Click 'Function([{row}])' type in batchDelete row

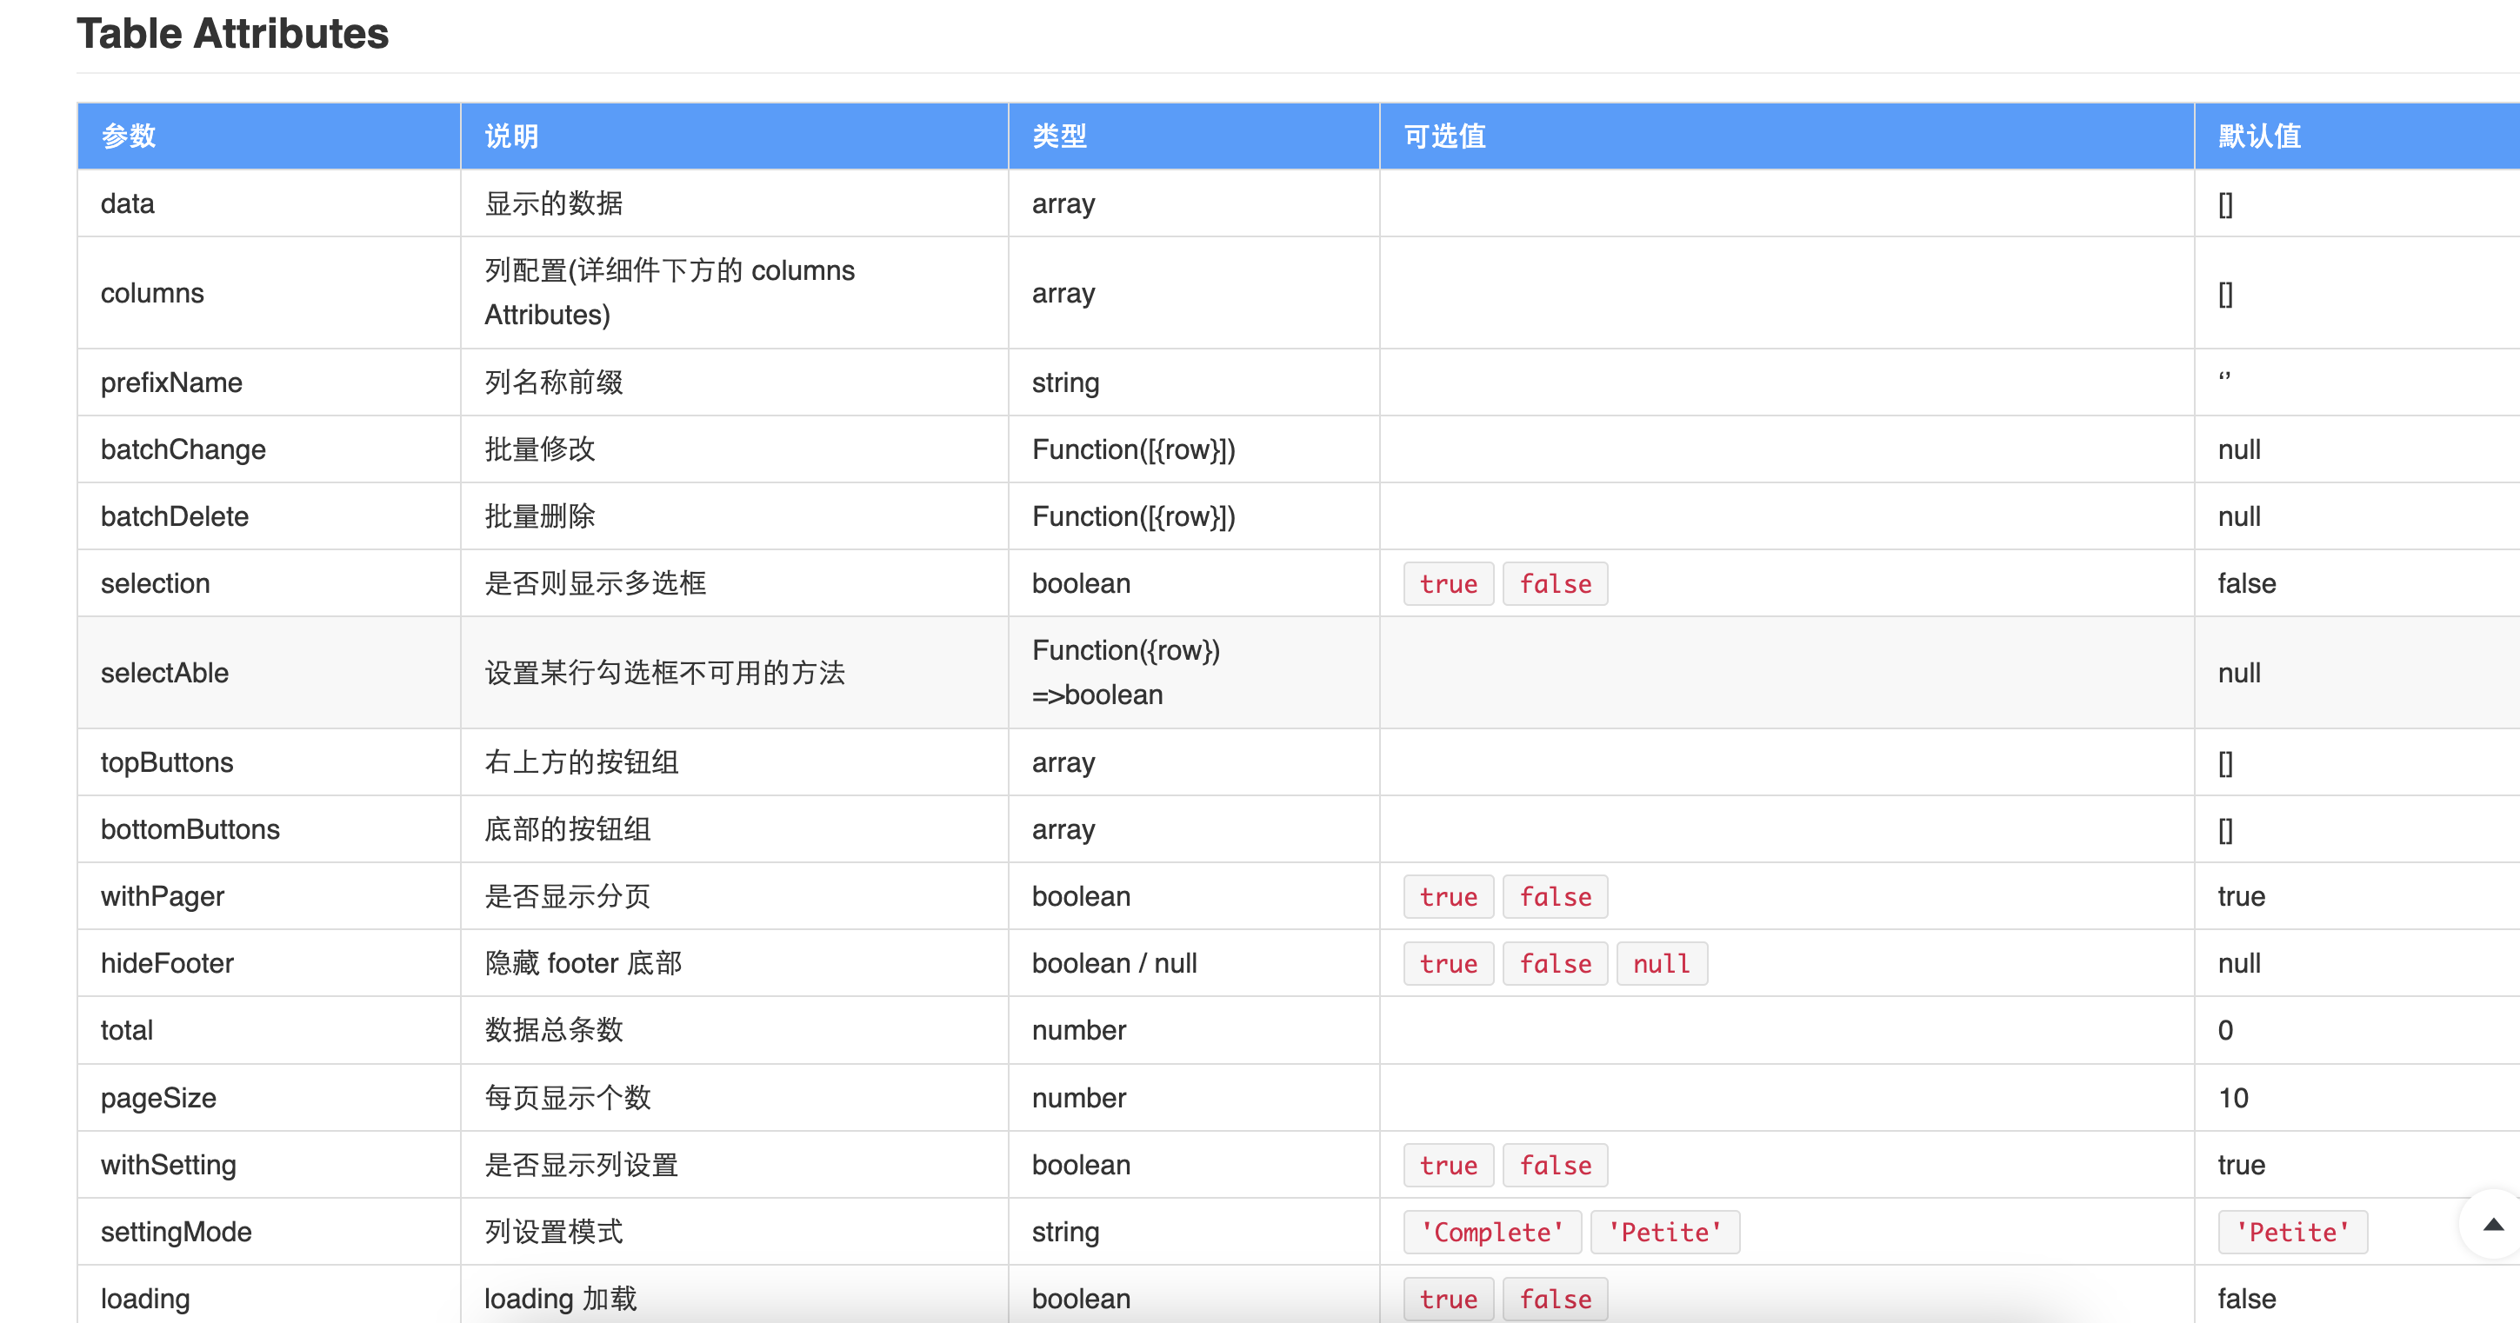coord(1133,516)
